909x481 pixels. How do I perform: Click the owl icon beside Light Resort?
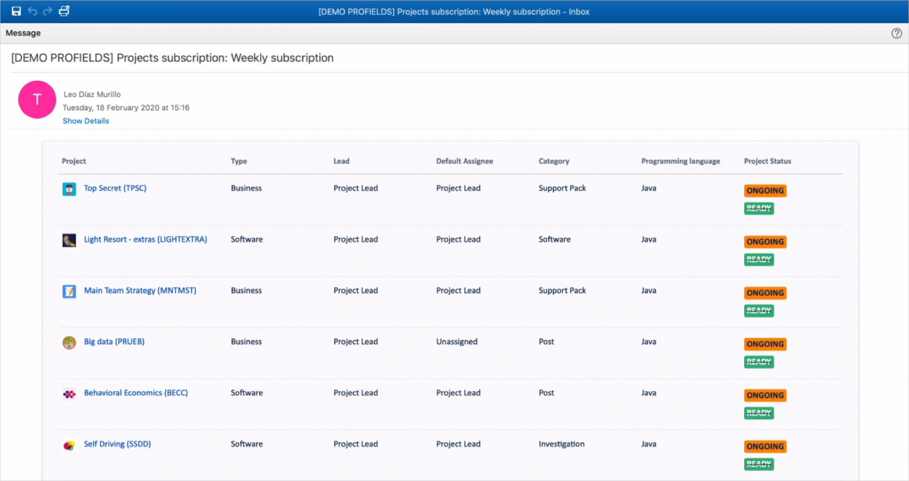tap(69, 240)
